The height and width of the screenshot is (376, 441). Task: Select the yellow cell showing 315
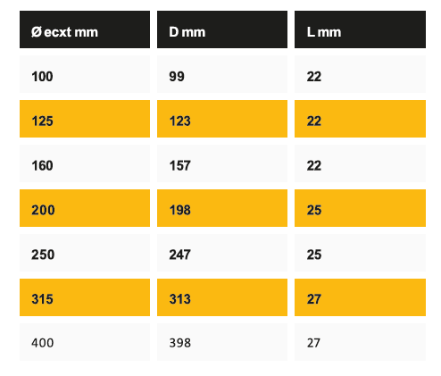(x=85, y=297)
